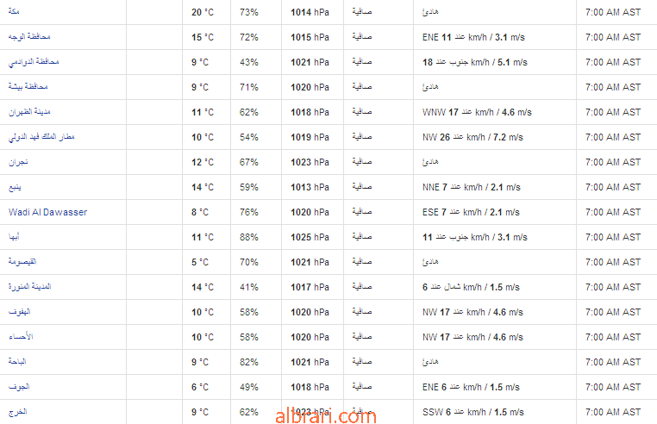This screenshot has height=424, width=657.
Task: Click the albrari.com watermark text
Action: [x=327, y=416]
